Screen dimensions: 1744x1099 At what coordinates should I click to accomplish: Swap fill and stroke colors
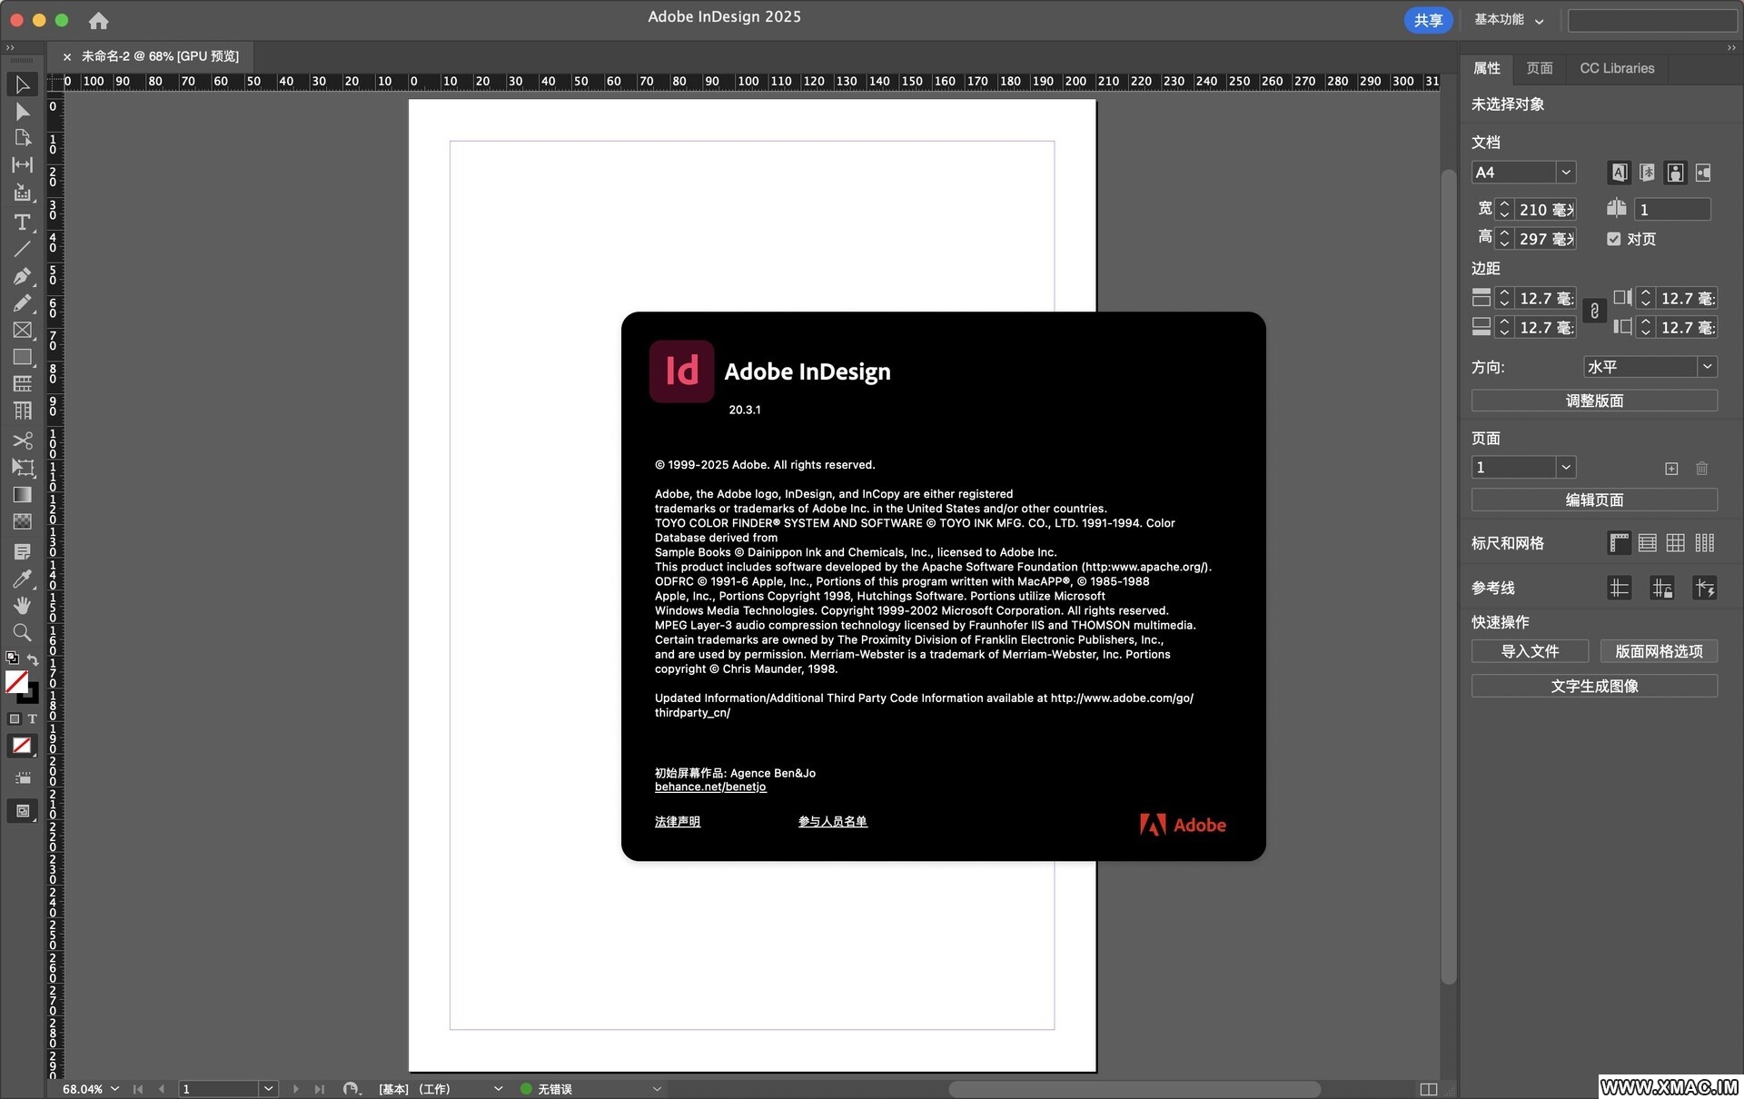(33, 658)
